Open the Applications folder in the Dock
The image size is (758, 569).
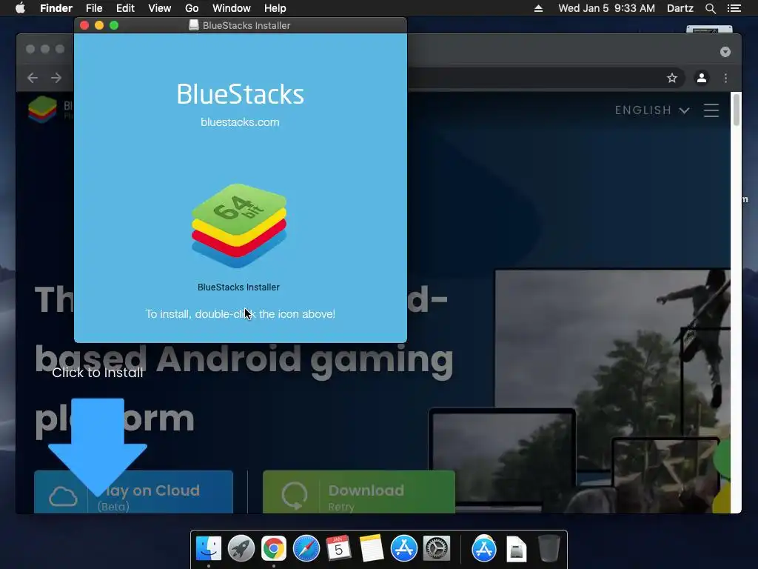point(484,549)
